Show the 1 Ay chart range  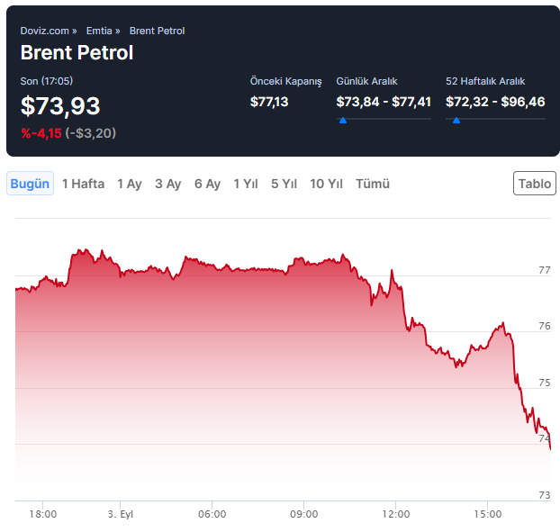click(130, 184)
